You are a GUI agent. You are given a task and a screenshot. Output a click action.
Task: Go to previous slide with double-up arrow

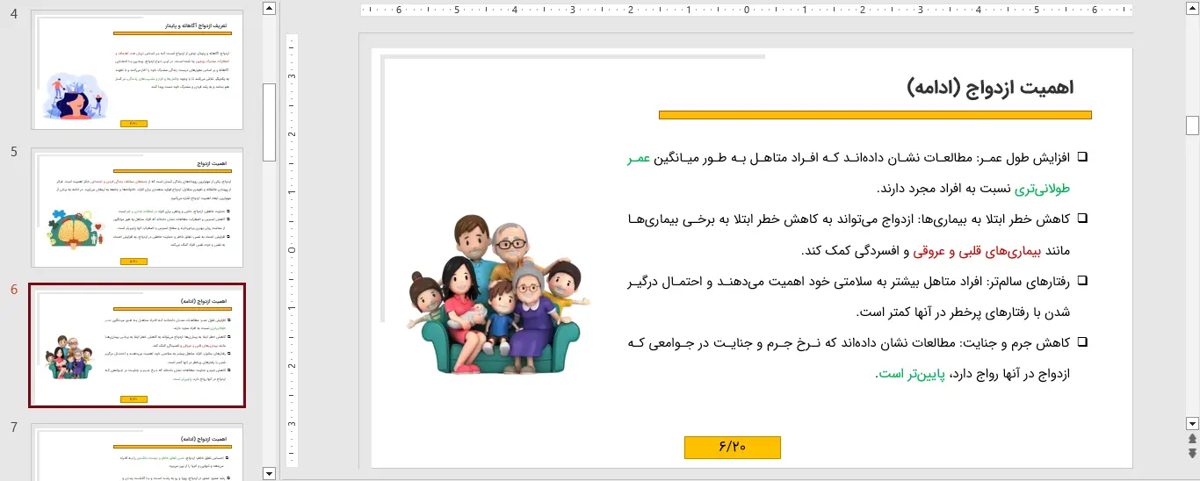(x=1192, y=438)
